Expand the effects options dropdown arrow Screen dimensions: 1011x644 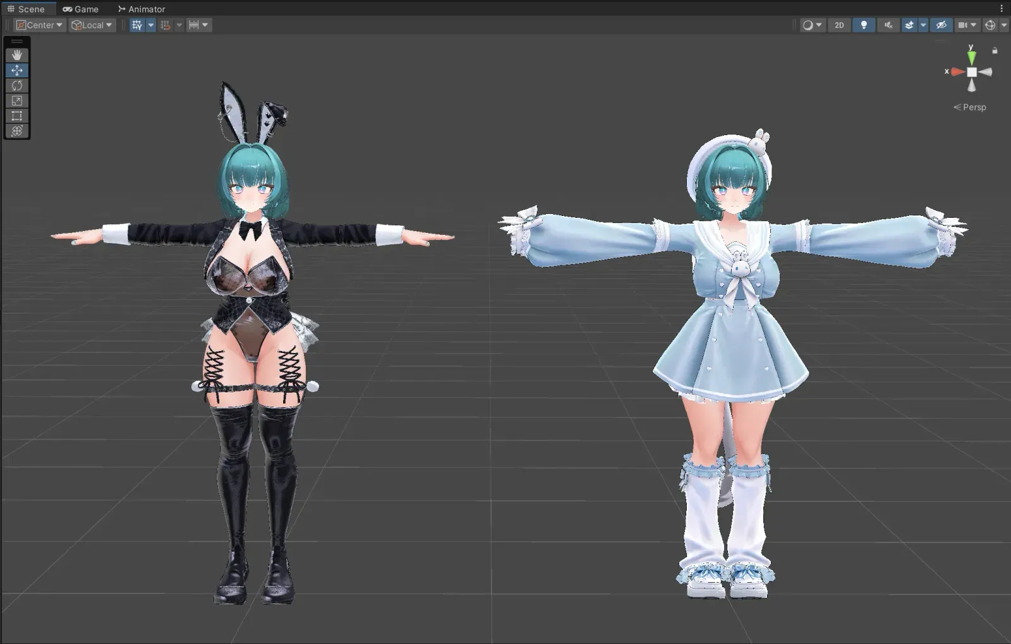(x=923, y=25)
